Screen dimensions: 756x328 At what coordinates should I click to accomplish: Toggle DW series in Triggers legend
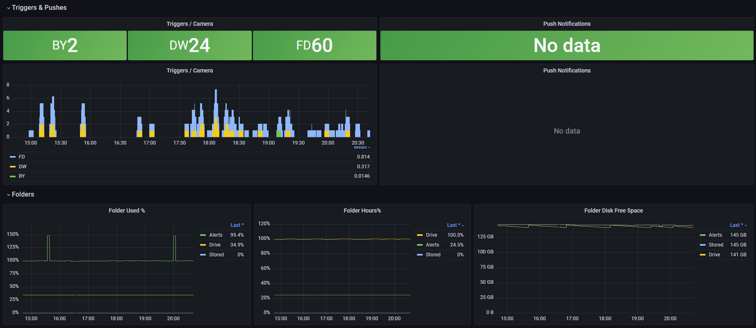click(x=23, y=167)
